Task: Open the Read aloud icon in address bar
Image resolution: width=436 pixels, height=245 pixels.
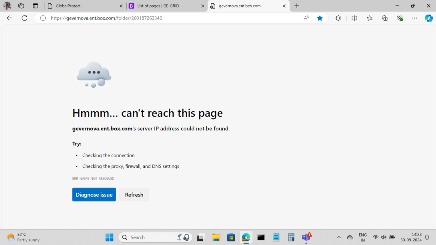Action: point(306,18)
